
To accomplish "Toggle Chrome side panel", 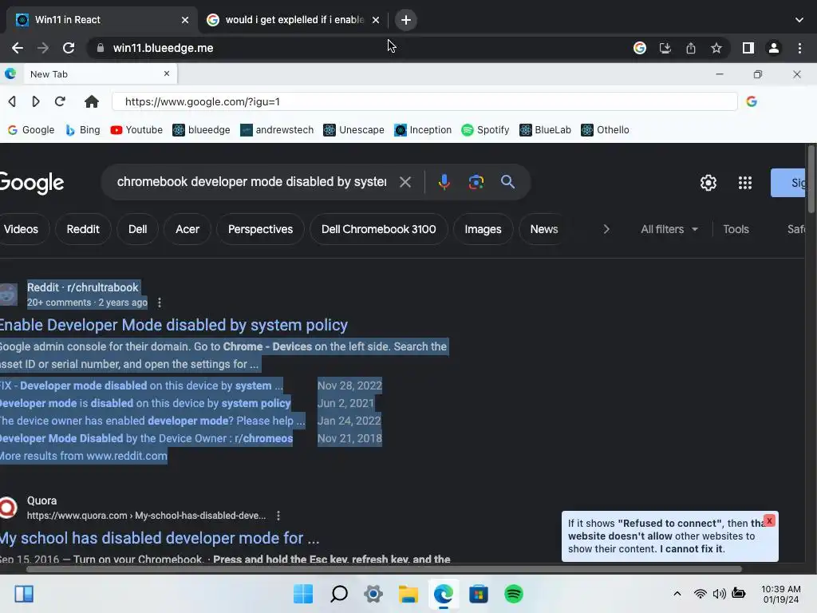I will click(748, 48).
